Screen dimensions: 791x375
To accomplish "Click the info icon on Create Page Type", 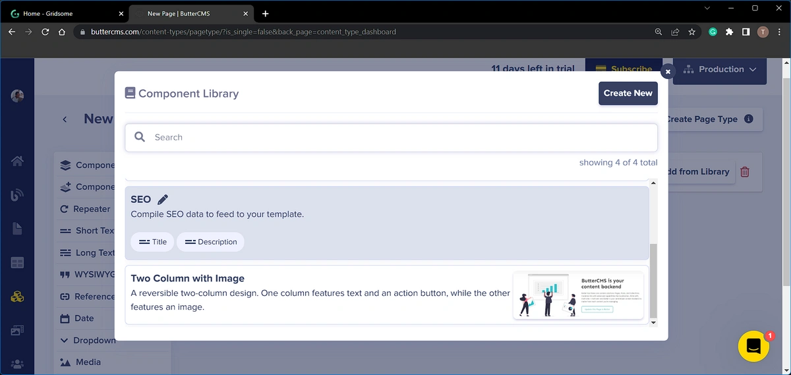I will pos(748,119).
